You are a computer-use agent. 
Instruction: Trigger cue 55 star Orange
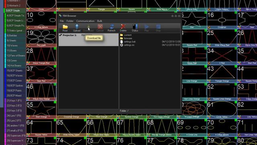[x=41, y=110]
